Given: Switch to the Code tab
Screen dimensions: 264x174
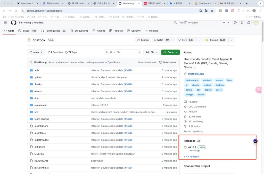Looking at the screenshot, I should (x=9, y=31).
